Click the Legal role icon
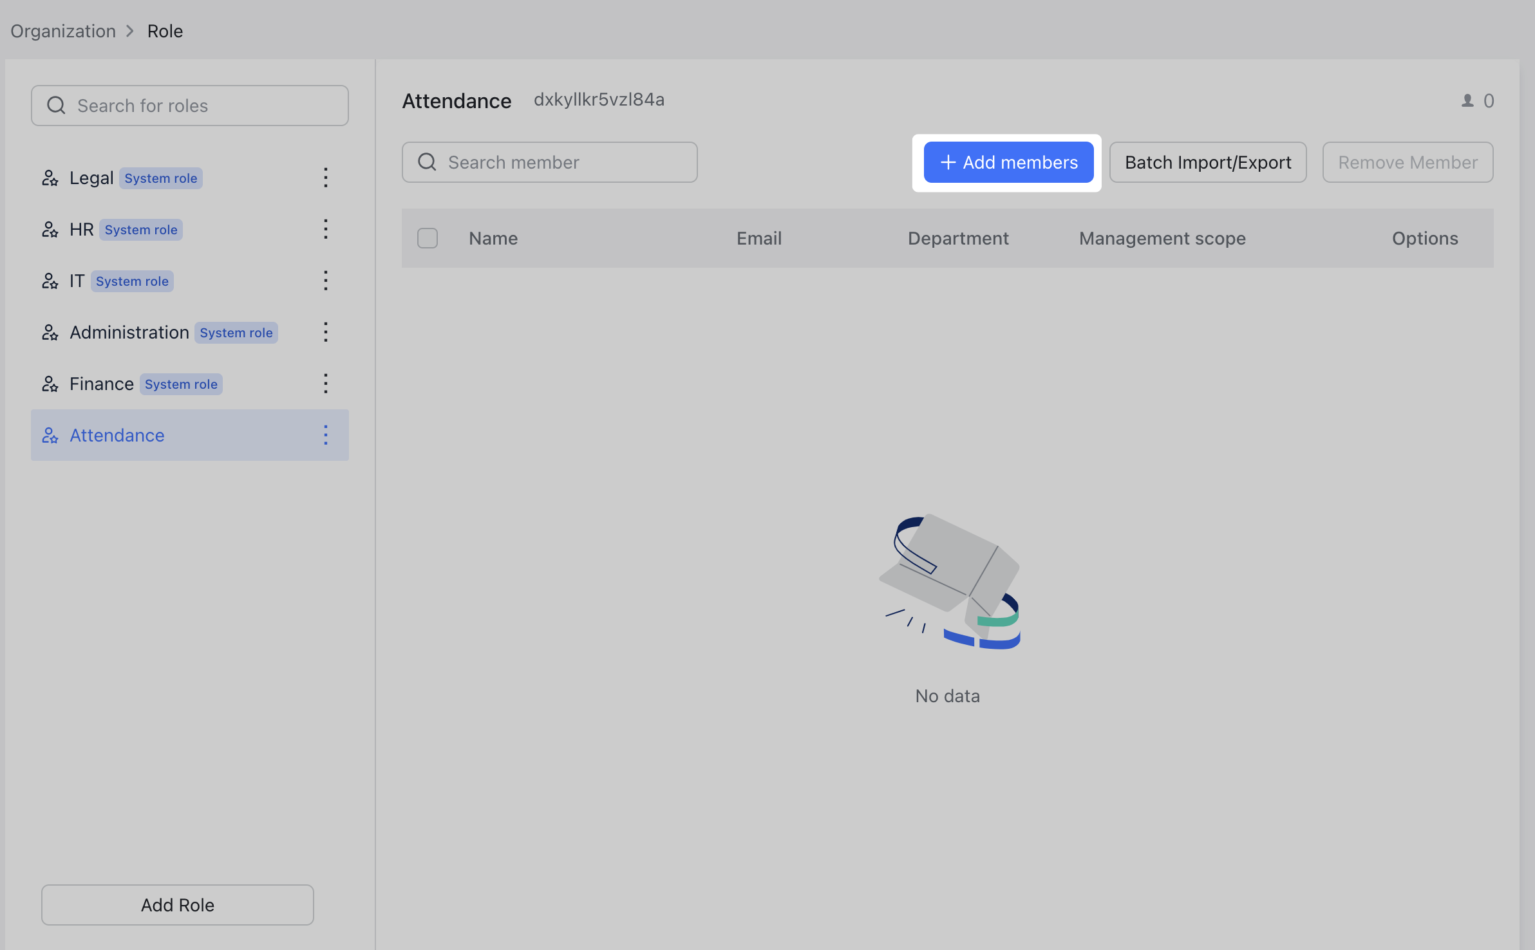Screen dimensions: 1535x950 pyautogui.click(x=50, y=178)
